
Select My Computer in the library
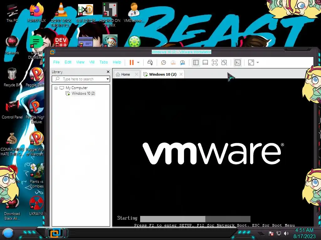(x=76, y=88)
